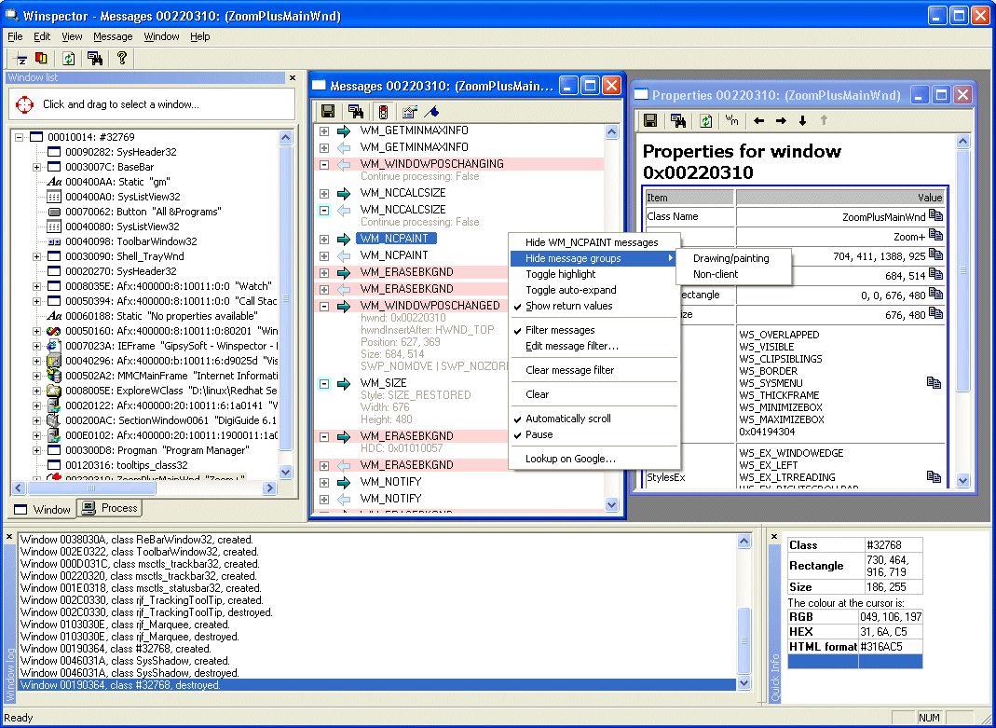This screenshot has width=996, height=728.
Task: Choose 'Toggle auto-expand' in context menu
Action: [x=570, y=290]
